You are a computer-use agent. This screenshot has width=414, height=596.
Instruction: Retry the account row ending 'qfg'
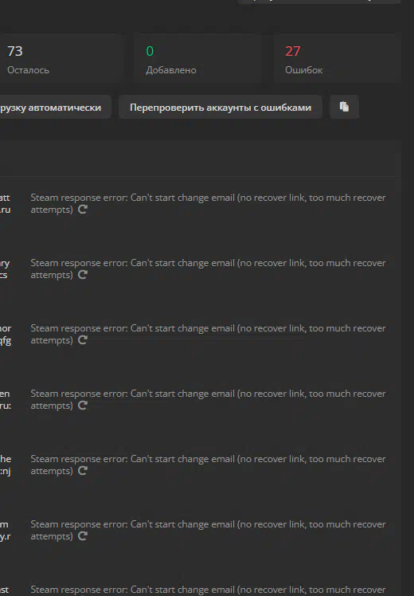[x=83, y=339]
